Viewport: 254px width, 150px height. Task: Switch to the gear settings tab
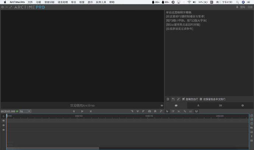pyautogui.click(x=243, y=105)
